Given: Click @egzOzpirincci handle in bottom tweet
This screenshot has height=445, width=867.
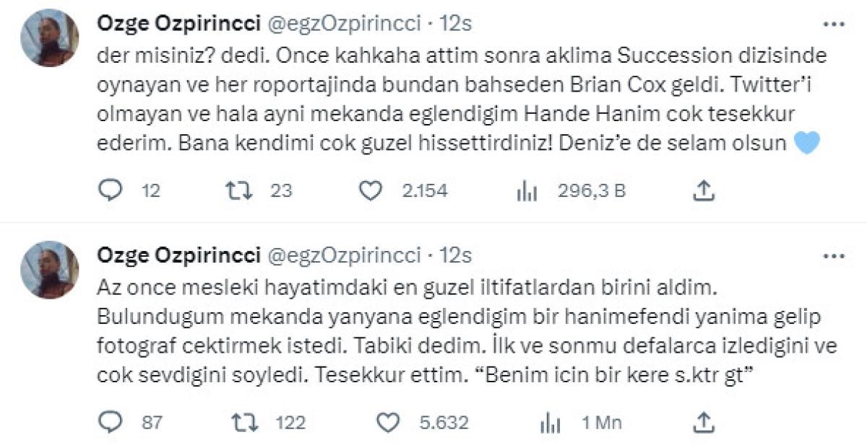Looking at the screenshot, I should coord(345,255).
